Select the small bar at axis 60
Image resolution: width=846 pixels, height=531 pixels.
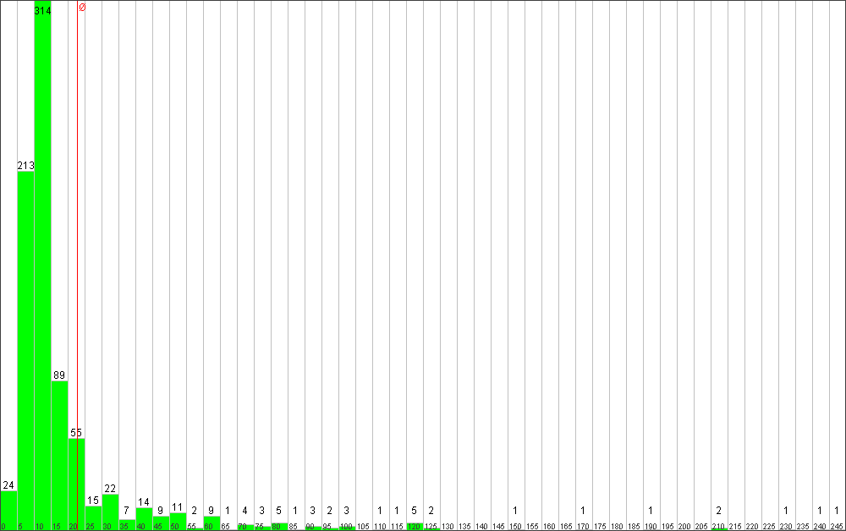(x=211, y=523)
